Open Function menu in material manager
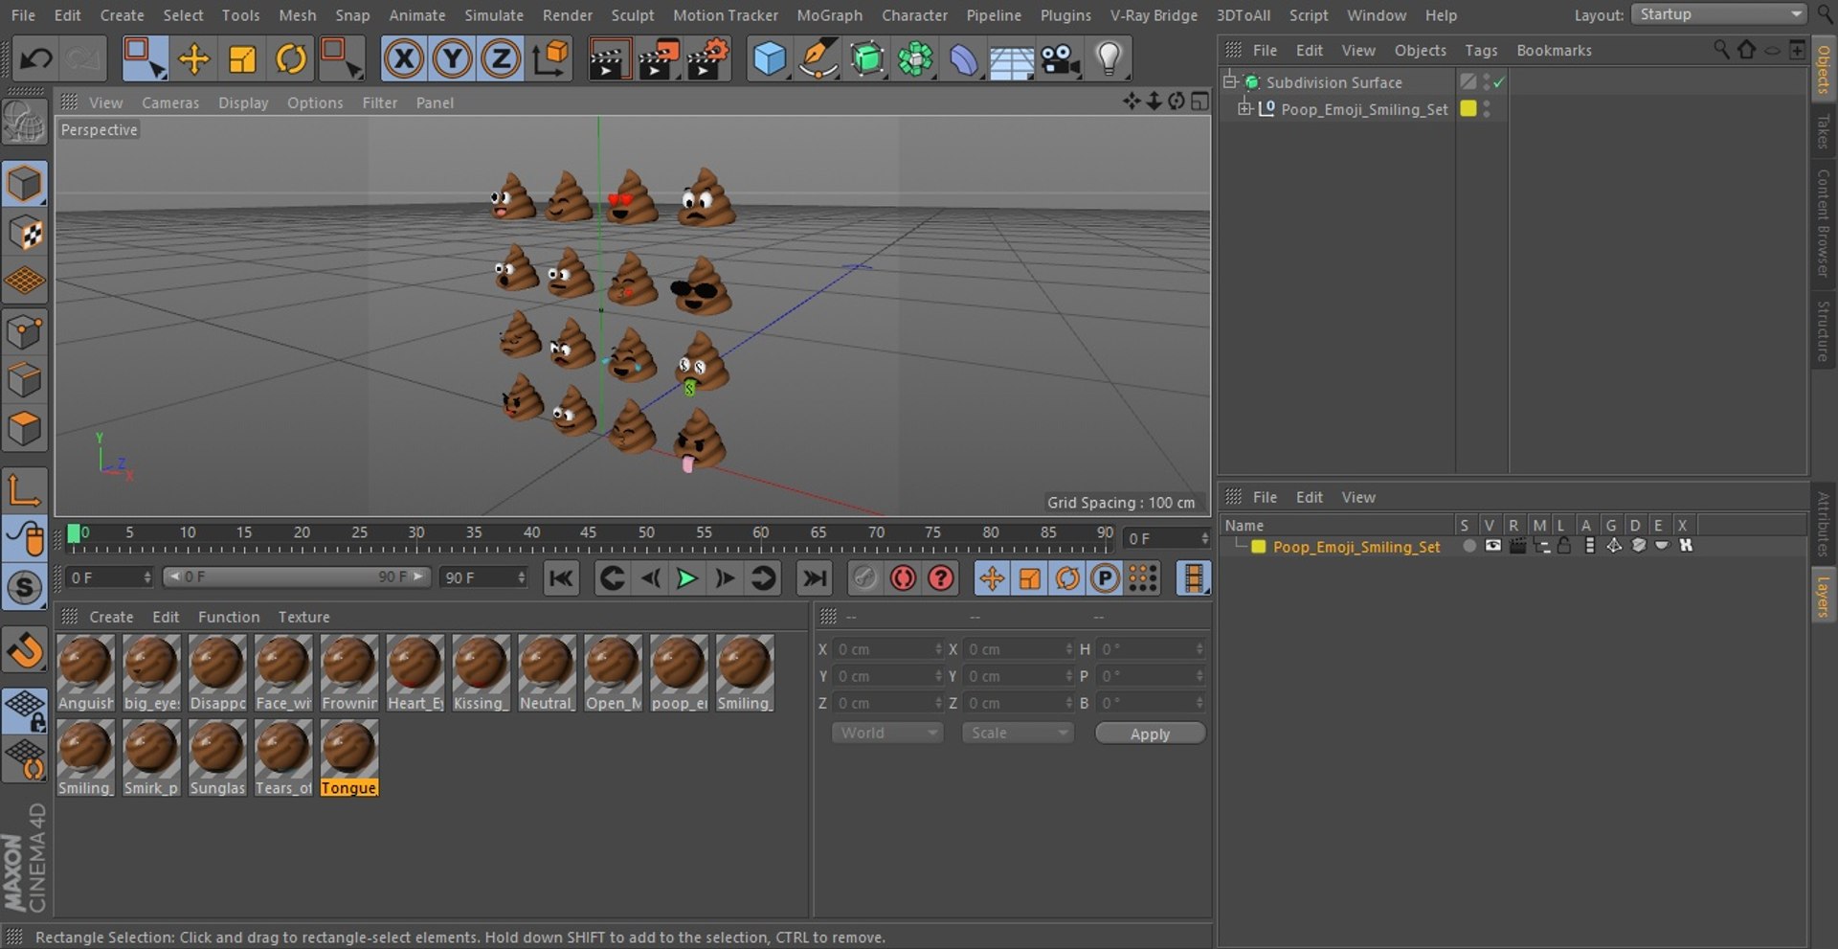This screenshot has height=949, width=1838. click(229, 617)
